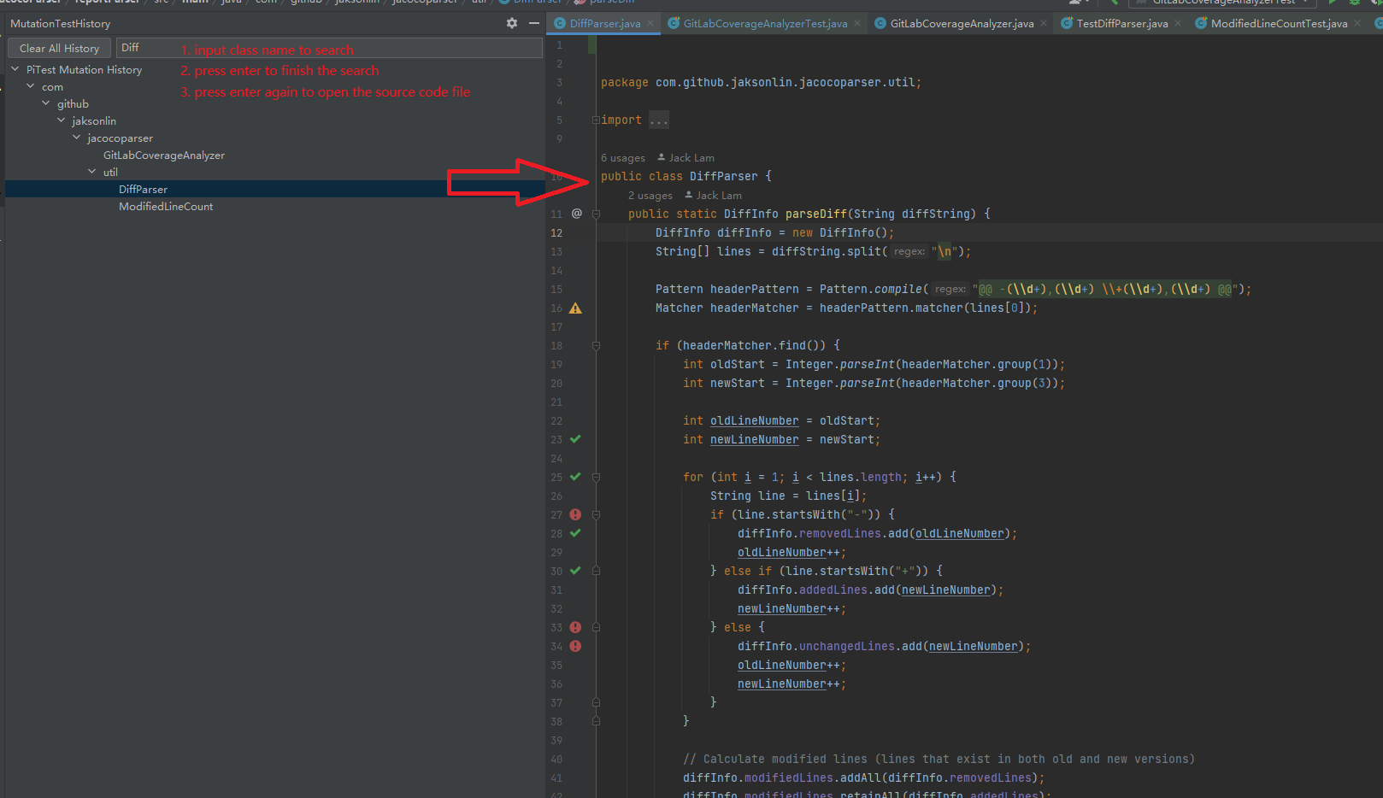Collapse PiTest Mutation History root node

click(15, 69)
